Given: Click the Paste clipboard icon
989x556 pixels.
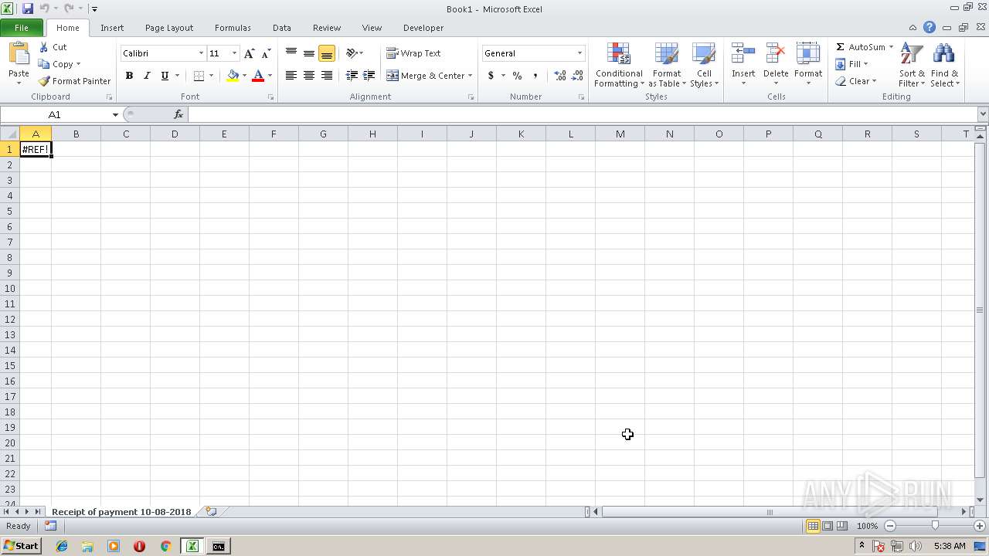Looking at the screenshot, I should [x=19, y=54].
